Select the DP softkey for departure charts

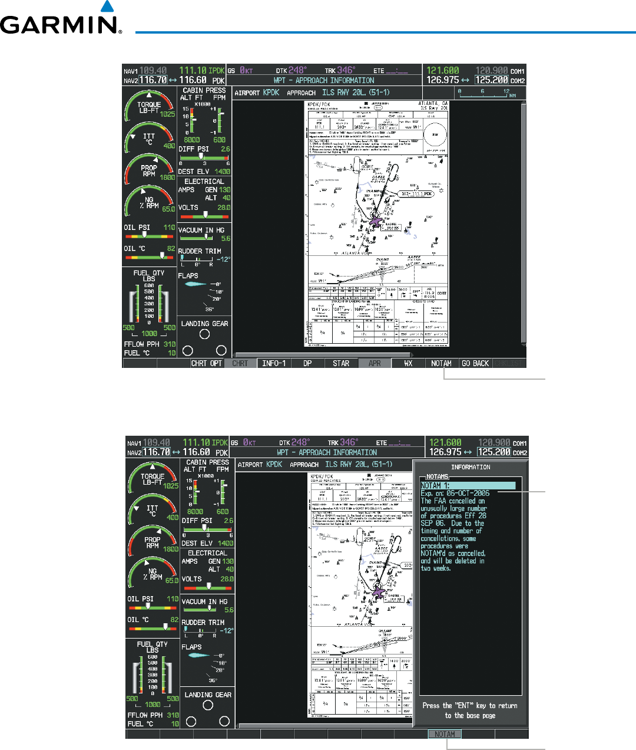coord(307,363)
